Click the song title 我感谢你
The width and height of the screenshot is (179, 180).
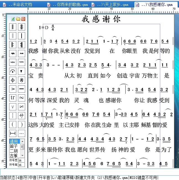[x=101, y=19]
